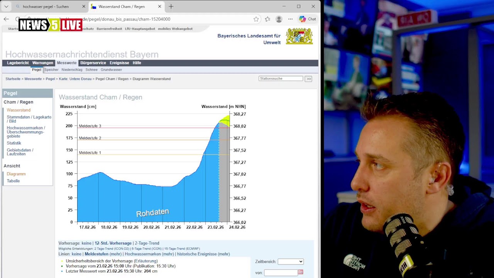Open the Lagebericht menu
The height and width of the screenshot is (278, 494).
point(18,63)
